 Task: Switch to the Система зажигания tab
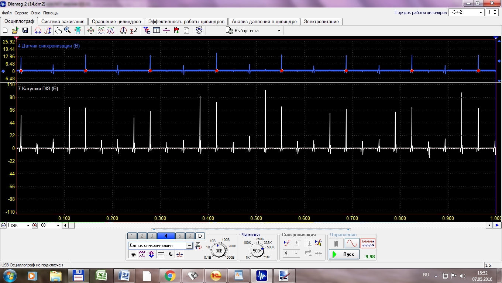click(x=63, y=21)
